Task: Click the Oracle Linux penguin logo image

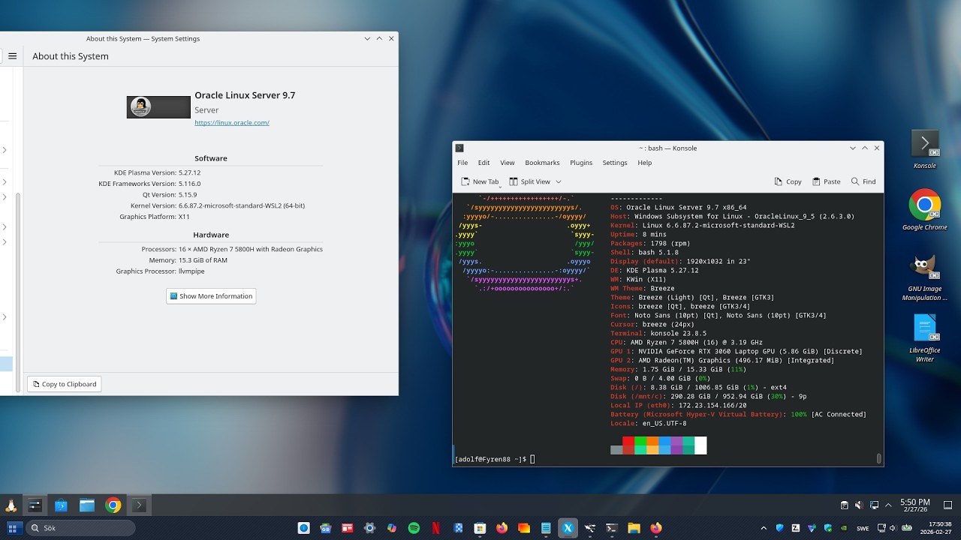Action: pos(158,107)
